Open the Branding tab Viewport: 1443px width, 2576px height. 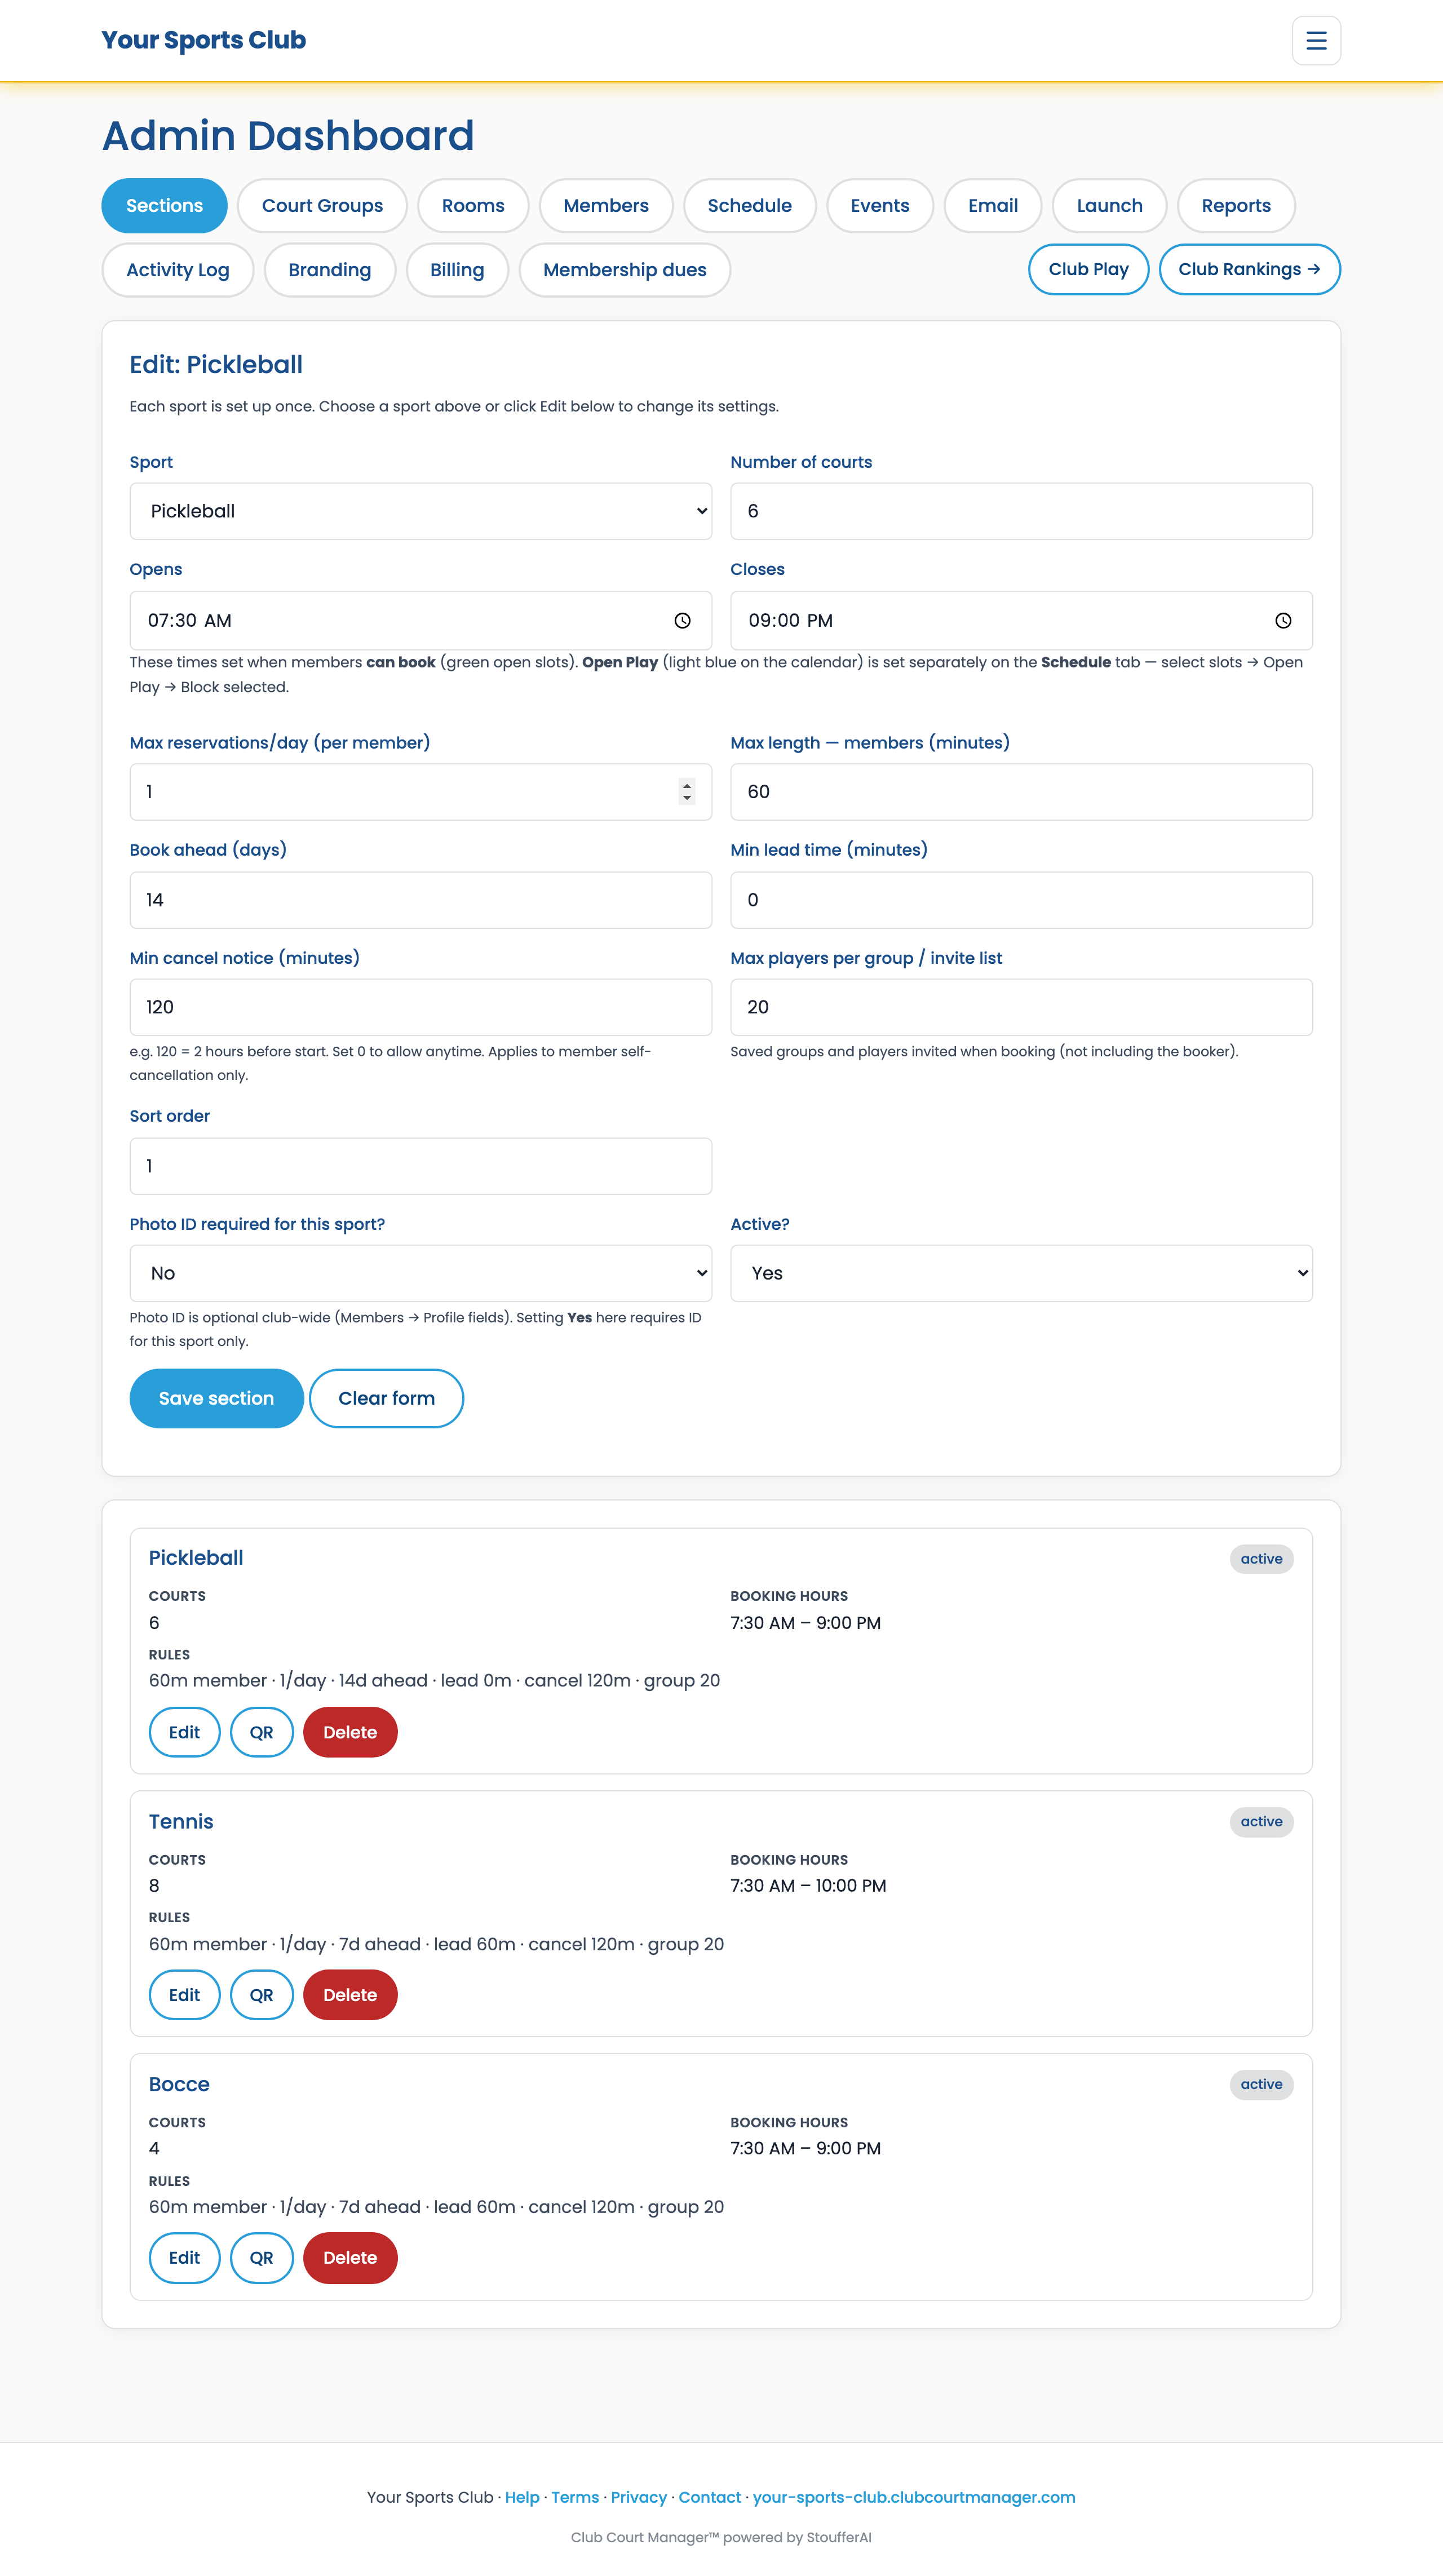(330, 270)
